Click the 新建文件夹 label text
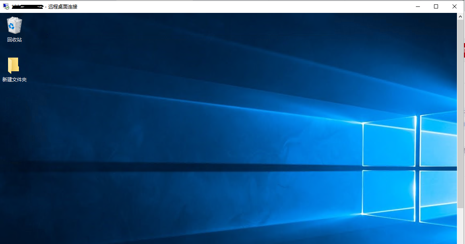Screen dimensions: 465x244 pyautogui.click(x=14, y=79)
